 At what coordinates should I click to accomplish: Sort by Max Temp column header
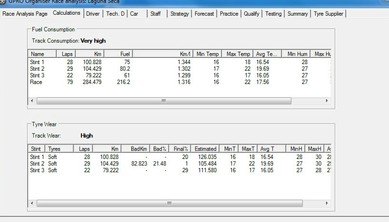click(x=238, y=54)
